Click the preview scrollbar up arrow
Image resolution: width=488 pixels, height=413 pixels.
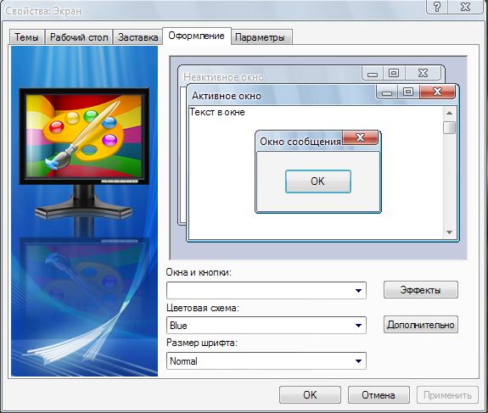449,113
